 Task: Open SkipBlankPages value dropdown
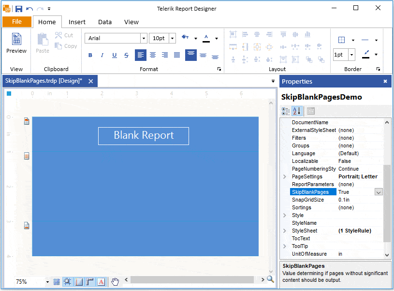pyautogui.click(x=379, y=192)
